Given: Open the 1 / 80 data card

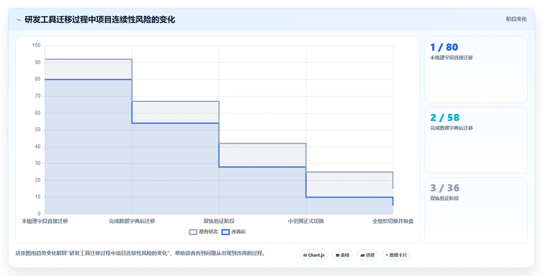Looking at the screenshot, I should 476,70.
